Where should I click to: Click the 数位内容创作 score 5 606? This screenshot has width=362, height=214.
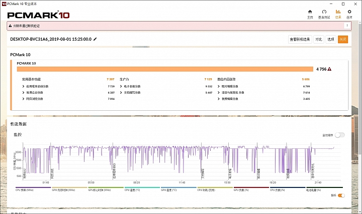pos(306,79)
